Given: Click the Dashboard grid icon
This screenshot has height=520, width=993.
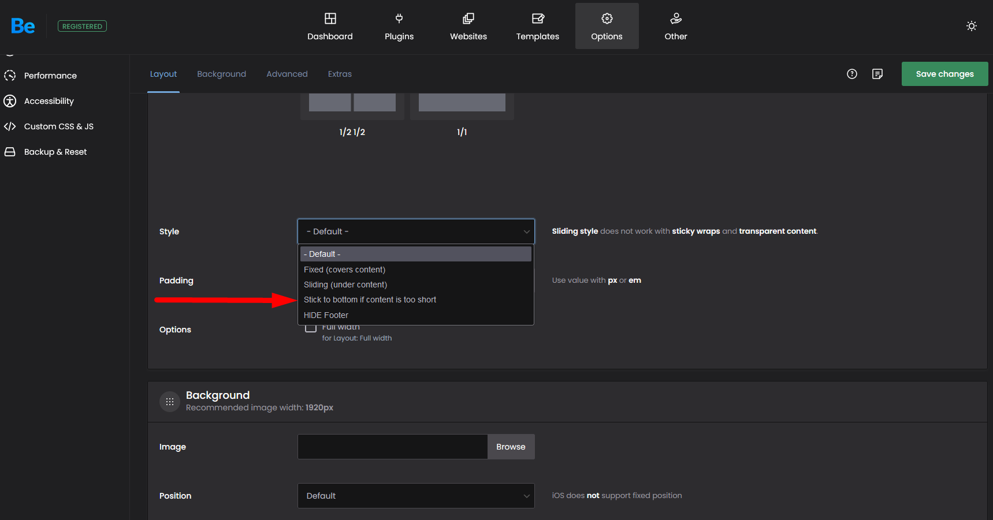Looking at the screenshot, I should pyautogui.click(x=330, y=18).
